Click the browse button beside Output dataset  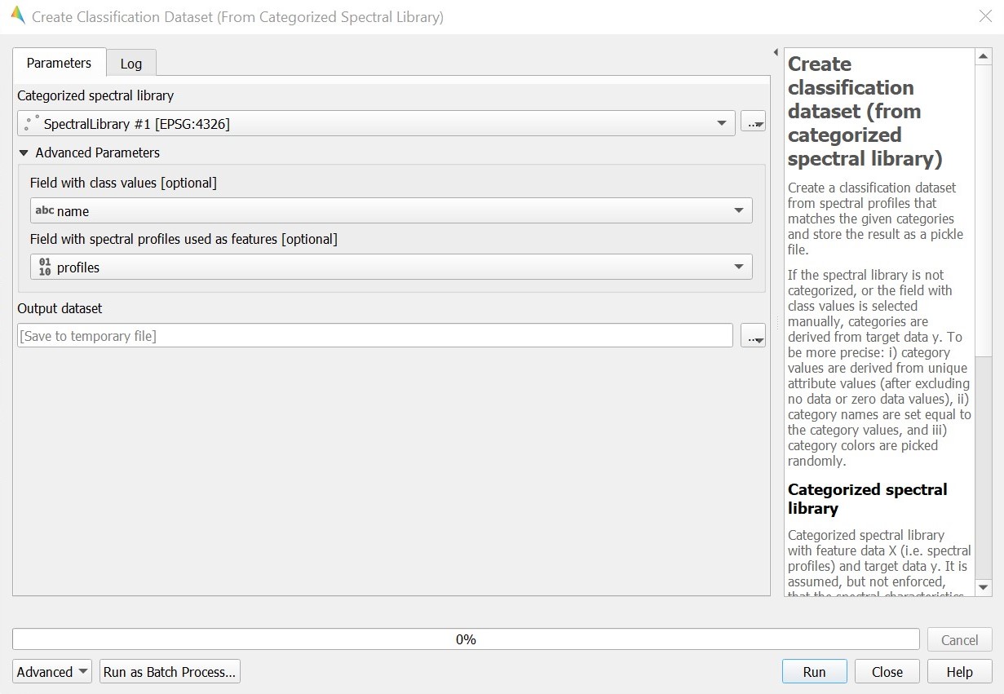753,335
